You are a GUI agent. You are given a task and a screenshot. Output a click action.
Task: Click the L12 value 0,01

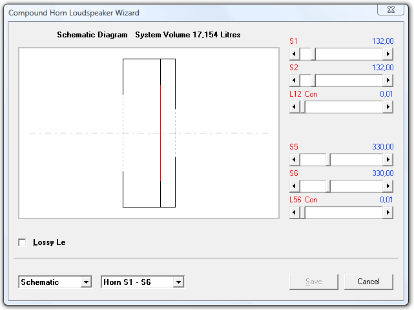(386, 94)
